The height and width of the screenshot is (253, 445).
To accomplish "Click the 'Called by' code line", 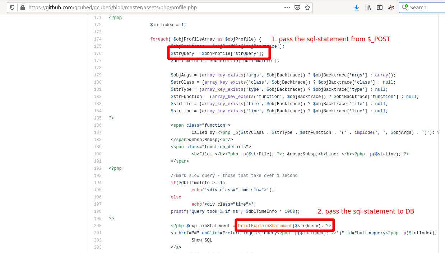I will (315, 132).
